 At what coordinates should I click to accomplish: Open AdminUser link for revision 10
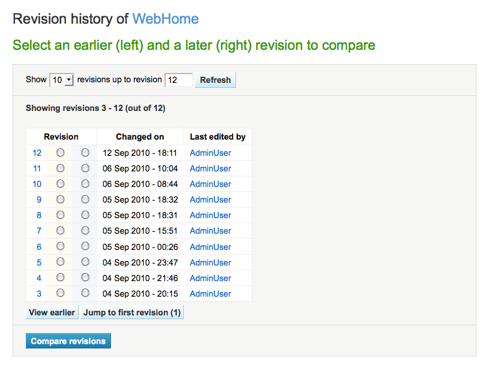[211, 184]
